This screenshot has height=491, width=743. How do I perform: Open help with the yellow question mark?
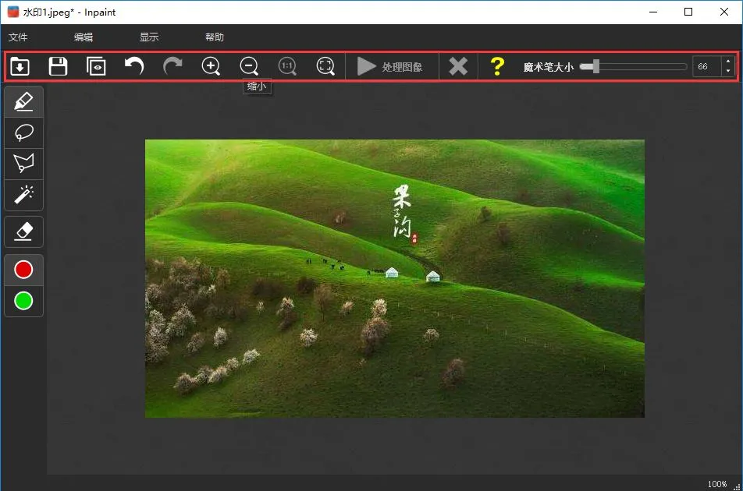tap(496, 66)
